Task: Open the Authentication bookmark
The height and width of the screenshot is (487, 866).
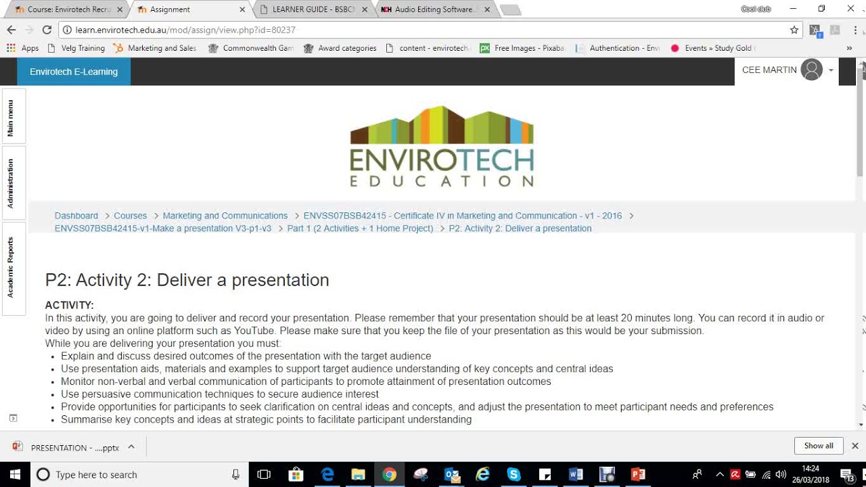Action: tap(618, 48)
